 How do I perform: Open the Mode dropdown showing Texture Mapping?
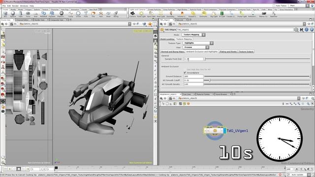click(x=193, y=35)
